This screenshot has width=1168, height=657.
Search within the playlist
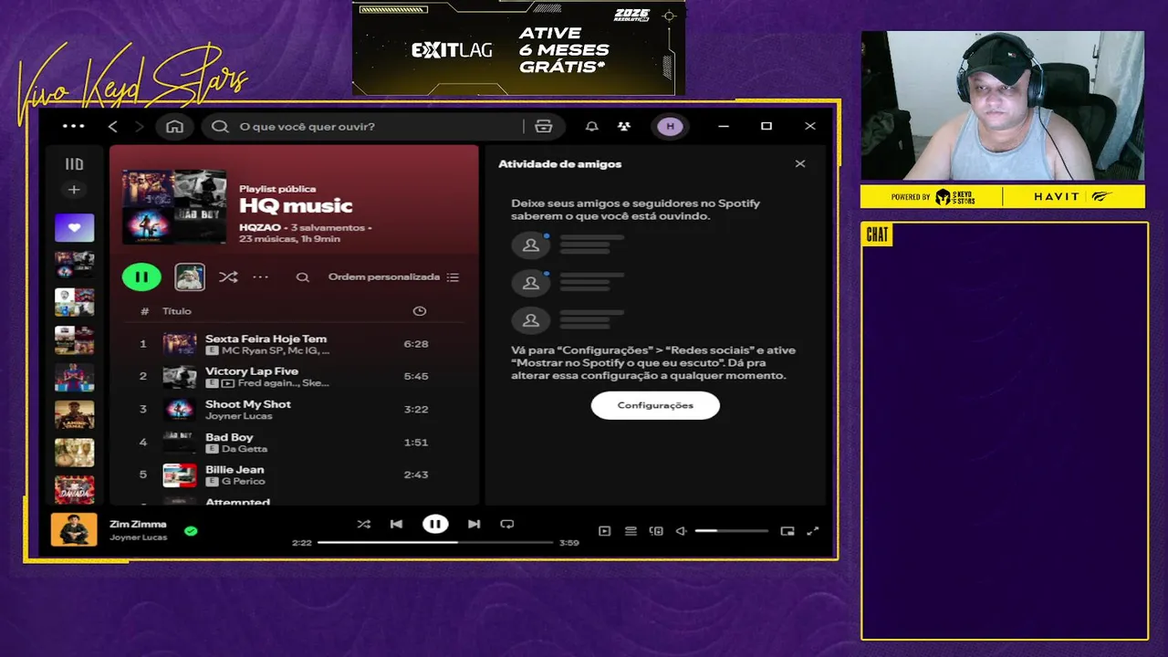click(302, 277)
